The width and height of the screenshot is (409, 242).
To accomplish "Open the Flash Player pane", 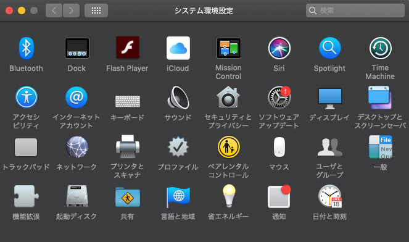I will pyautogui.click(x=128, y=48).
